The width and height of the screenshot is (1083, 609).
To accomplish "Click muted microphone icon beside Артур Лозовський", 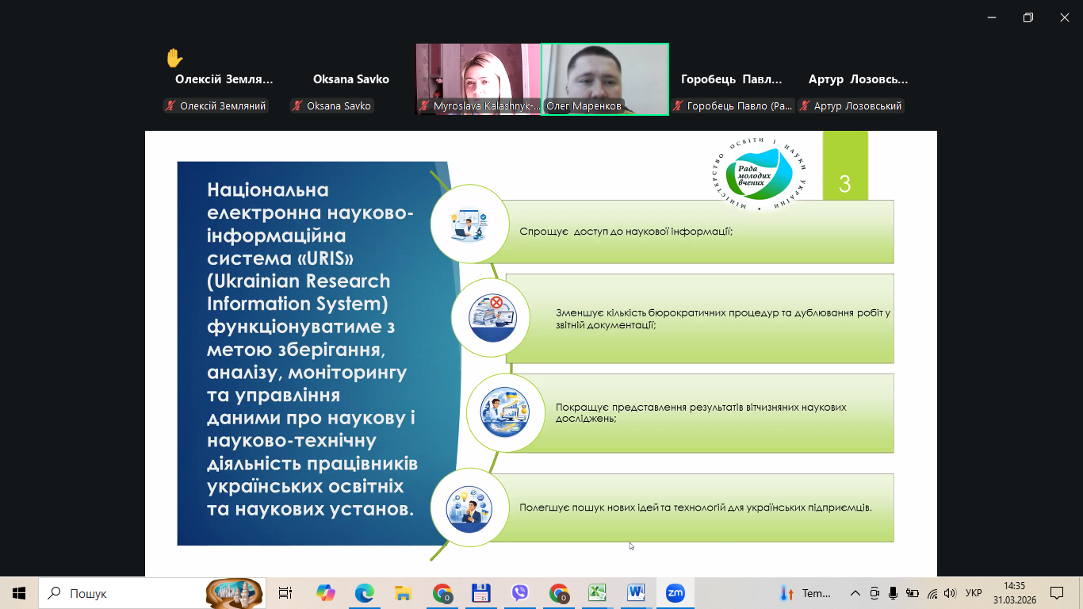I will click(x=804, y=105).
